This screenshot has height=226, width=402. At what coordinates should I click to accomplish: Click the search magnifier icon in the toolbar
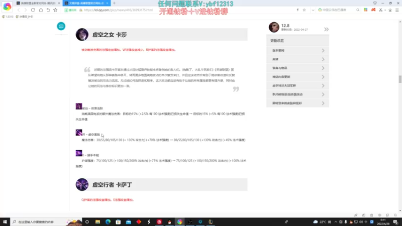click(358, 10)
